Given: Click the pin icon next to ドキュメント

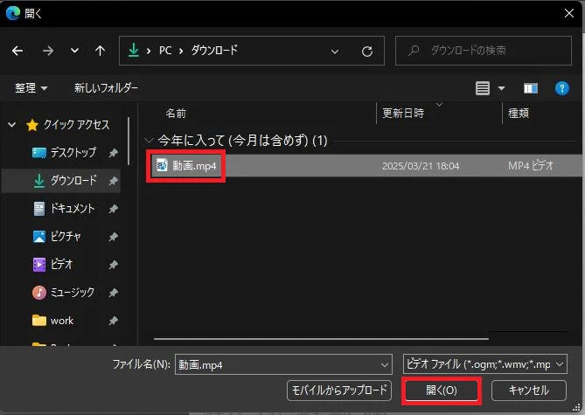Looking at the screenshot, I should tap(113, 209).
